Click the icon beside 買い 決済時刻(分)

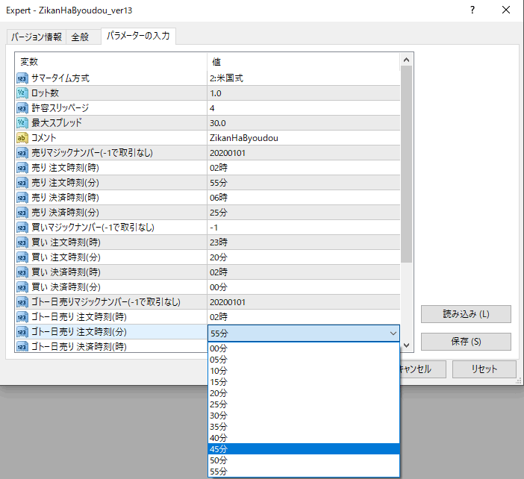pyautogui.click(x=22, y=287)
